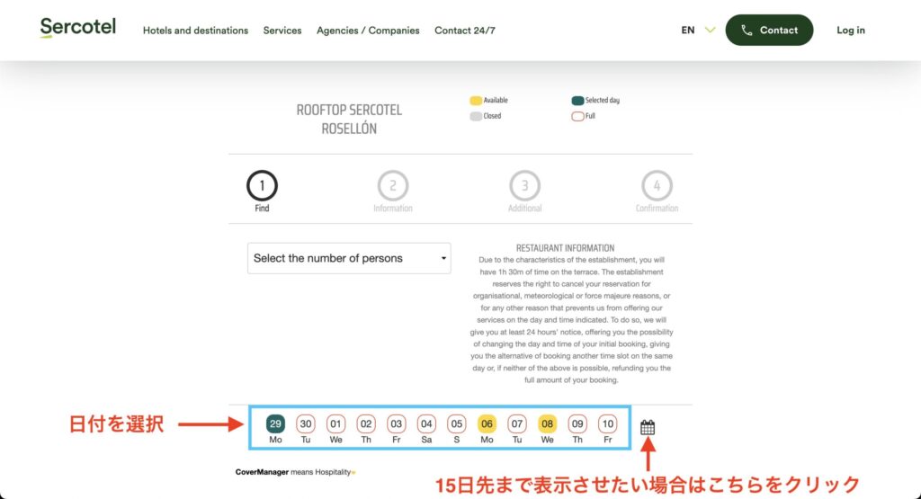
Task: Click the Sercotel logo
Action: (x=78, y=28)
